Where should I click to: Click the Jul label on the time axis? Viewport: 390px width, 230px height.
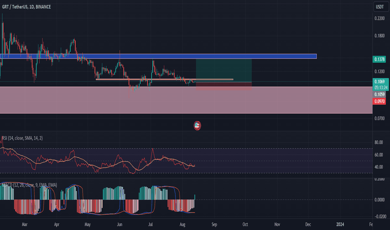151,225
